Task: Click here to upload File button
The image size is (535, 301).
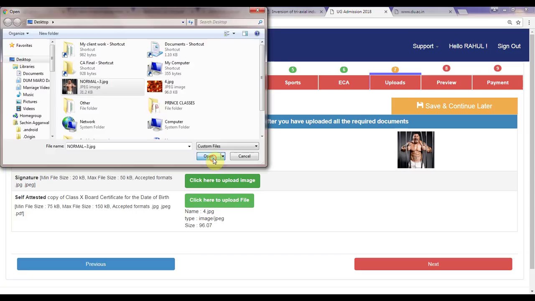Action: 219,200
